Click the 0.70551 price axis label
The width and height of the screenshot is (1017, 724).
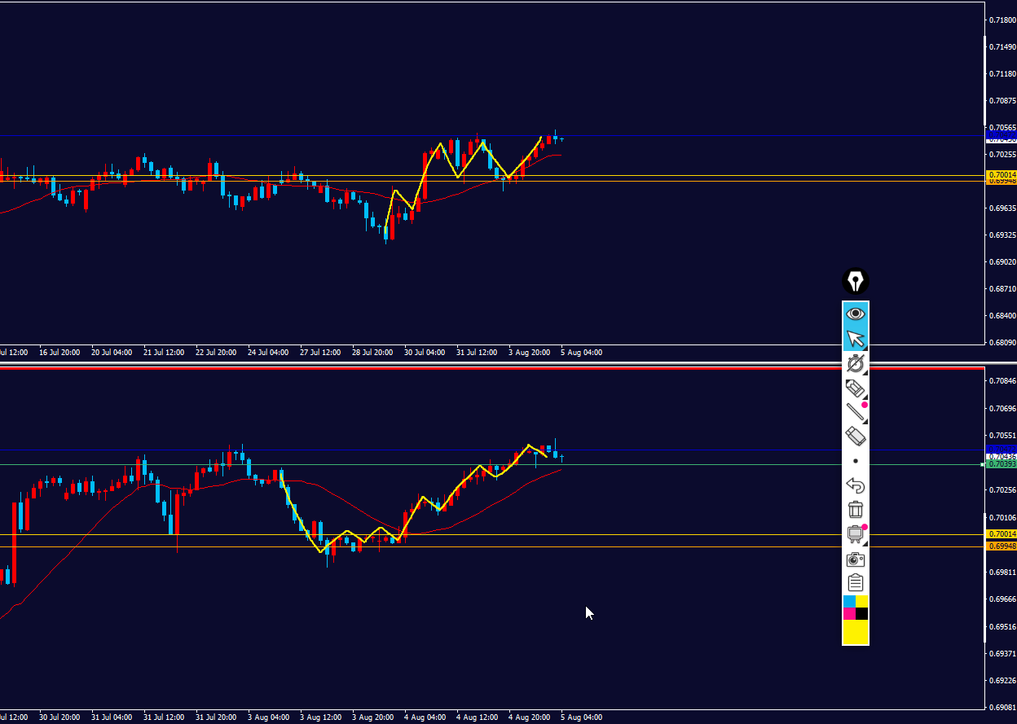tap(1002, 436)
